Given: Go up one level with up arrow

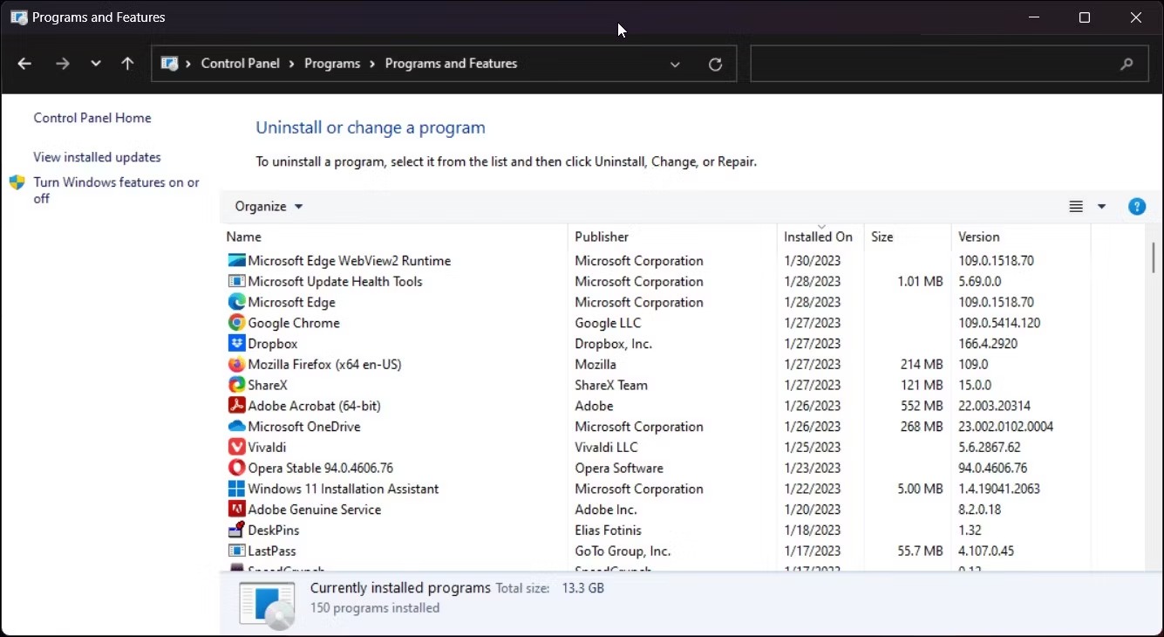Looking at the screenshot, I should click(127, 64).
